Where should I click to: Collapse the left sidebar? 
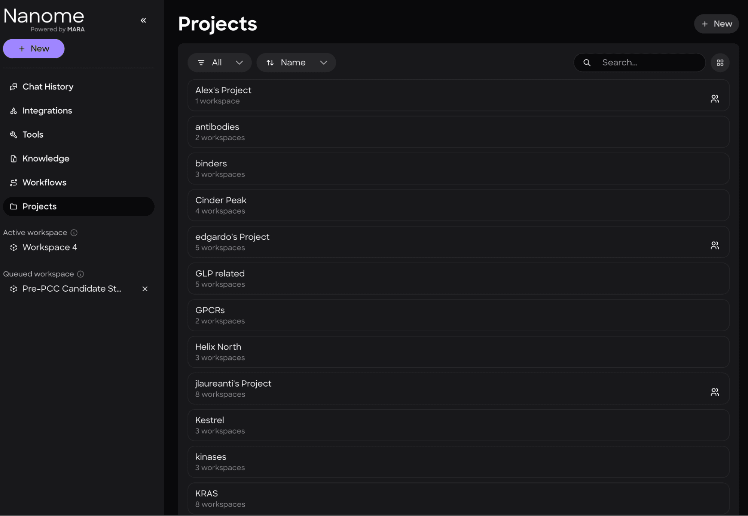143,20
